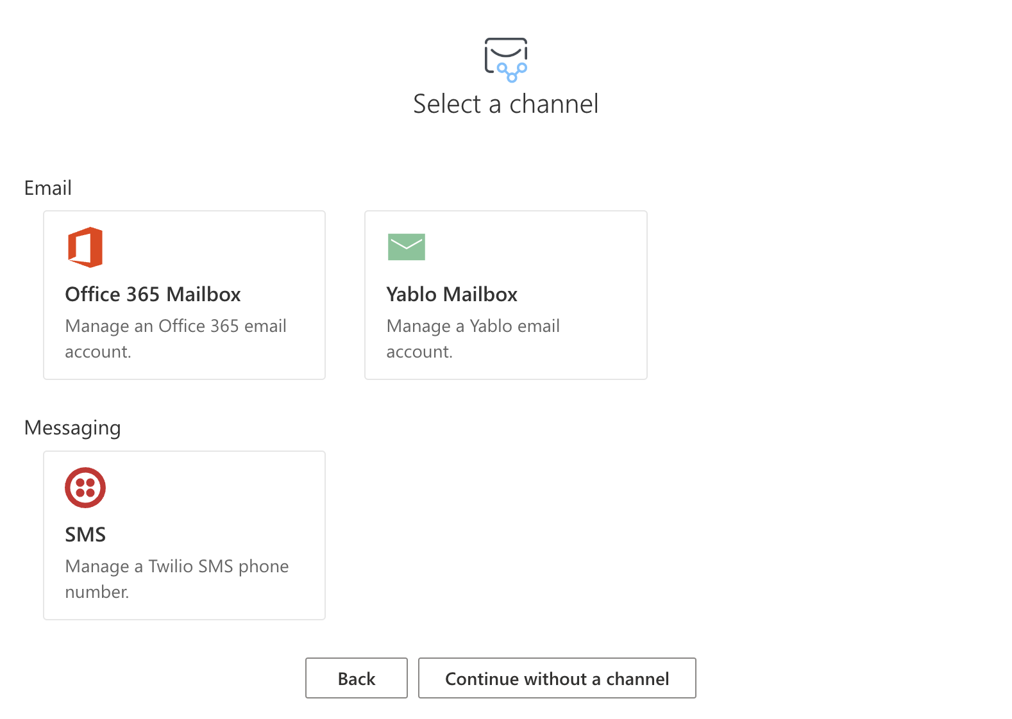
Task: Click the red Twilio logo icon
Action: [x=85, y=488]
